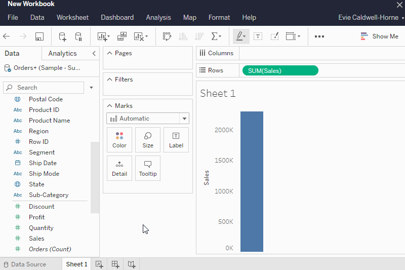Open the Marks type Automatic dropdown
Viewport: 405px width, 270px height.
(x=148, y=119)
